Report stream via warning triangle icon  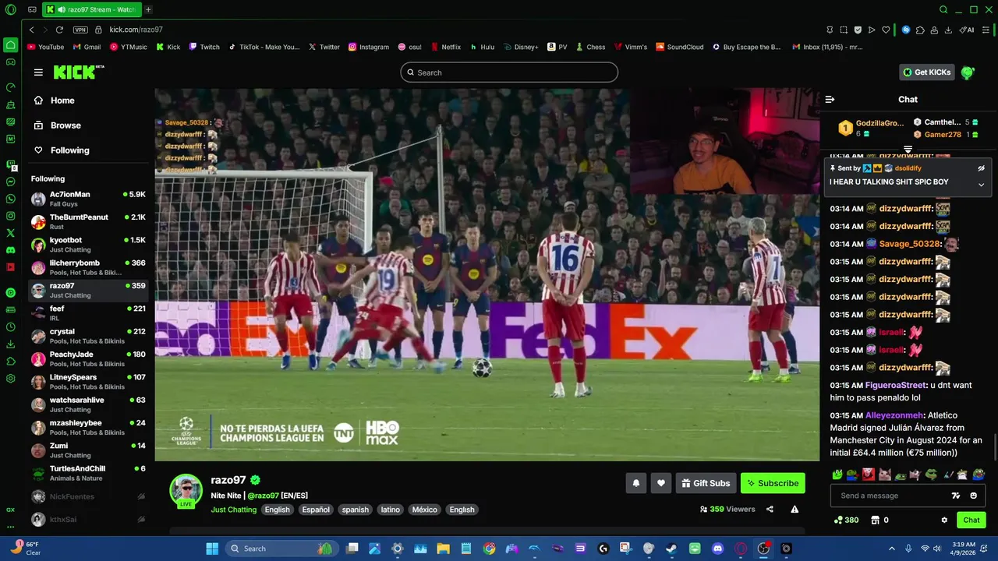point(795,509)
